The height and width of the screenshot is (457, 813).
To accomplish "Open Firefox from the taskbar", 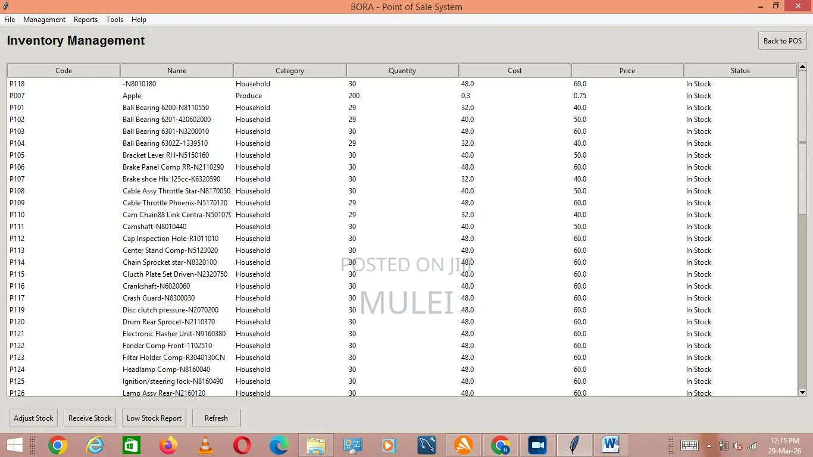I will (168, 445).
